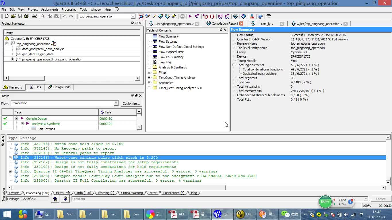
Task: Click the Save All toolbar icon
Action: coord(26,16)
